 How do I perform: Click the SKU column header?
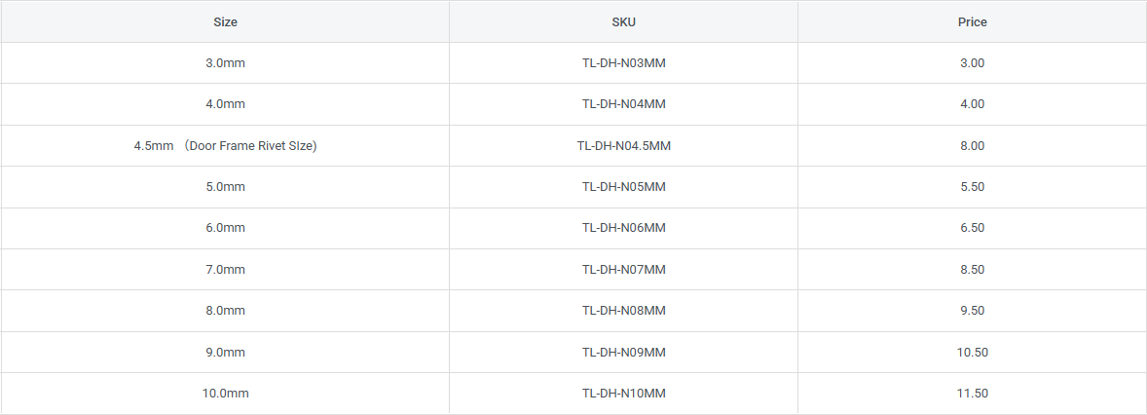click(x=623, y=21)
